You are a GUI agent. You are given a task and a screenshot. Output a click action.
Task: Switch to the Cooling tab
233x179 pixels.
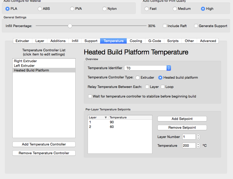[x=136, y=41]
